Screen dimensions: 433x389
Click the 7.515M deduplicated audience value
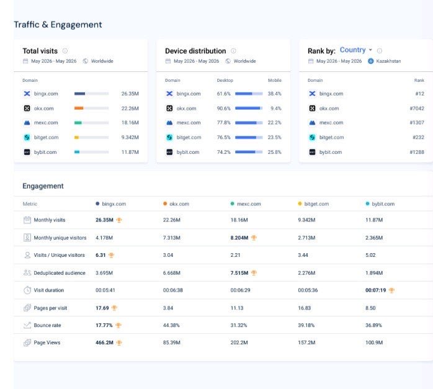click(239, 273)
